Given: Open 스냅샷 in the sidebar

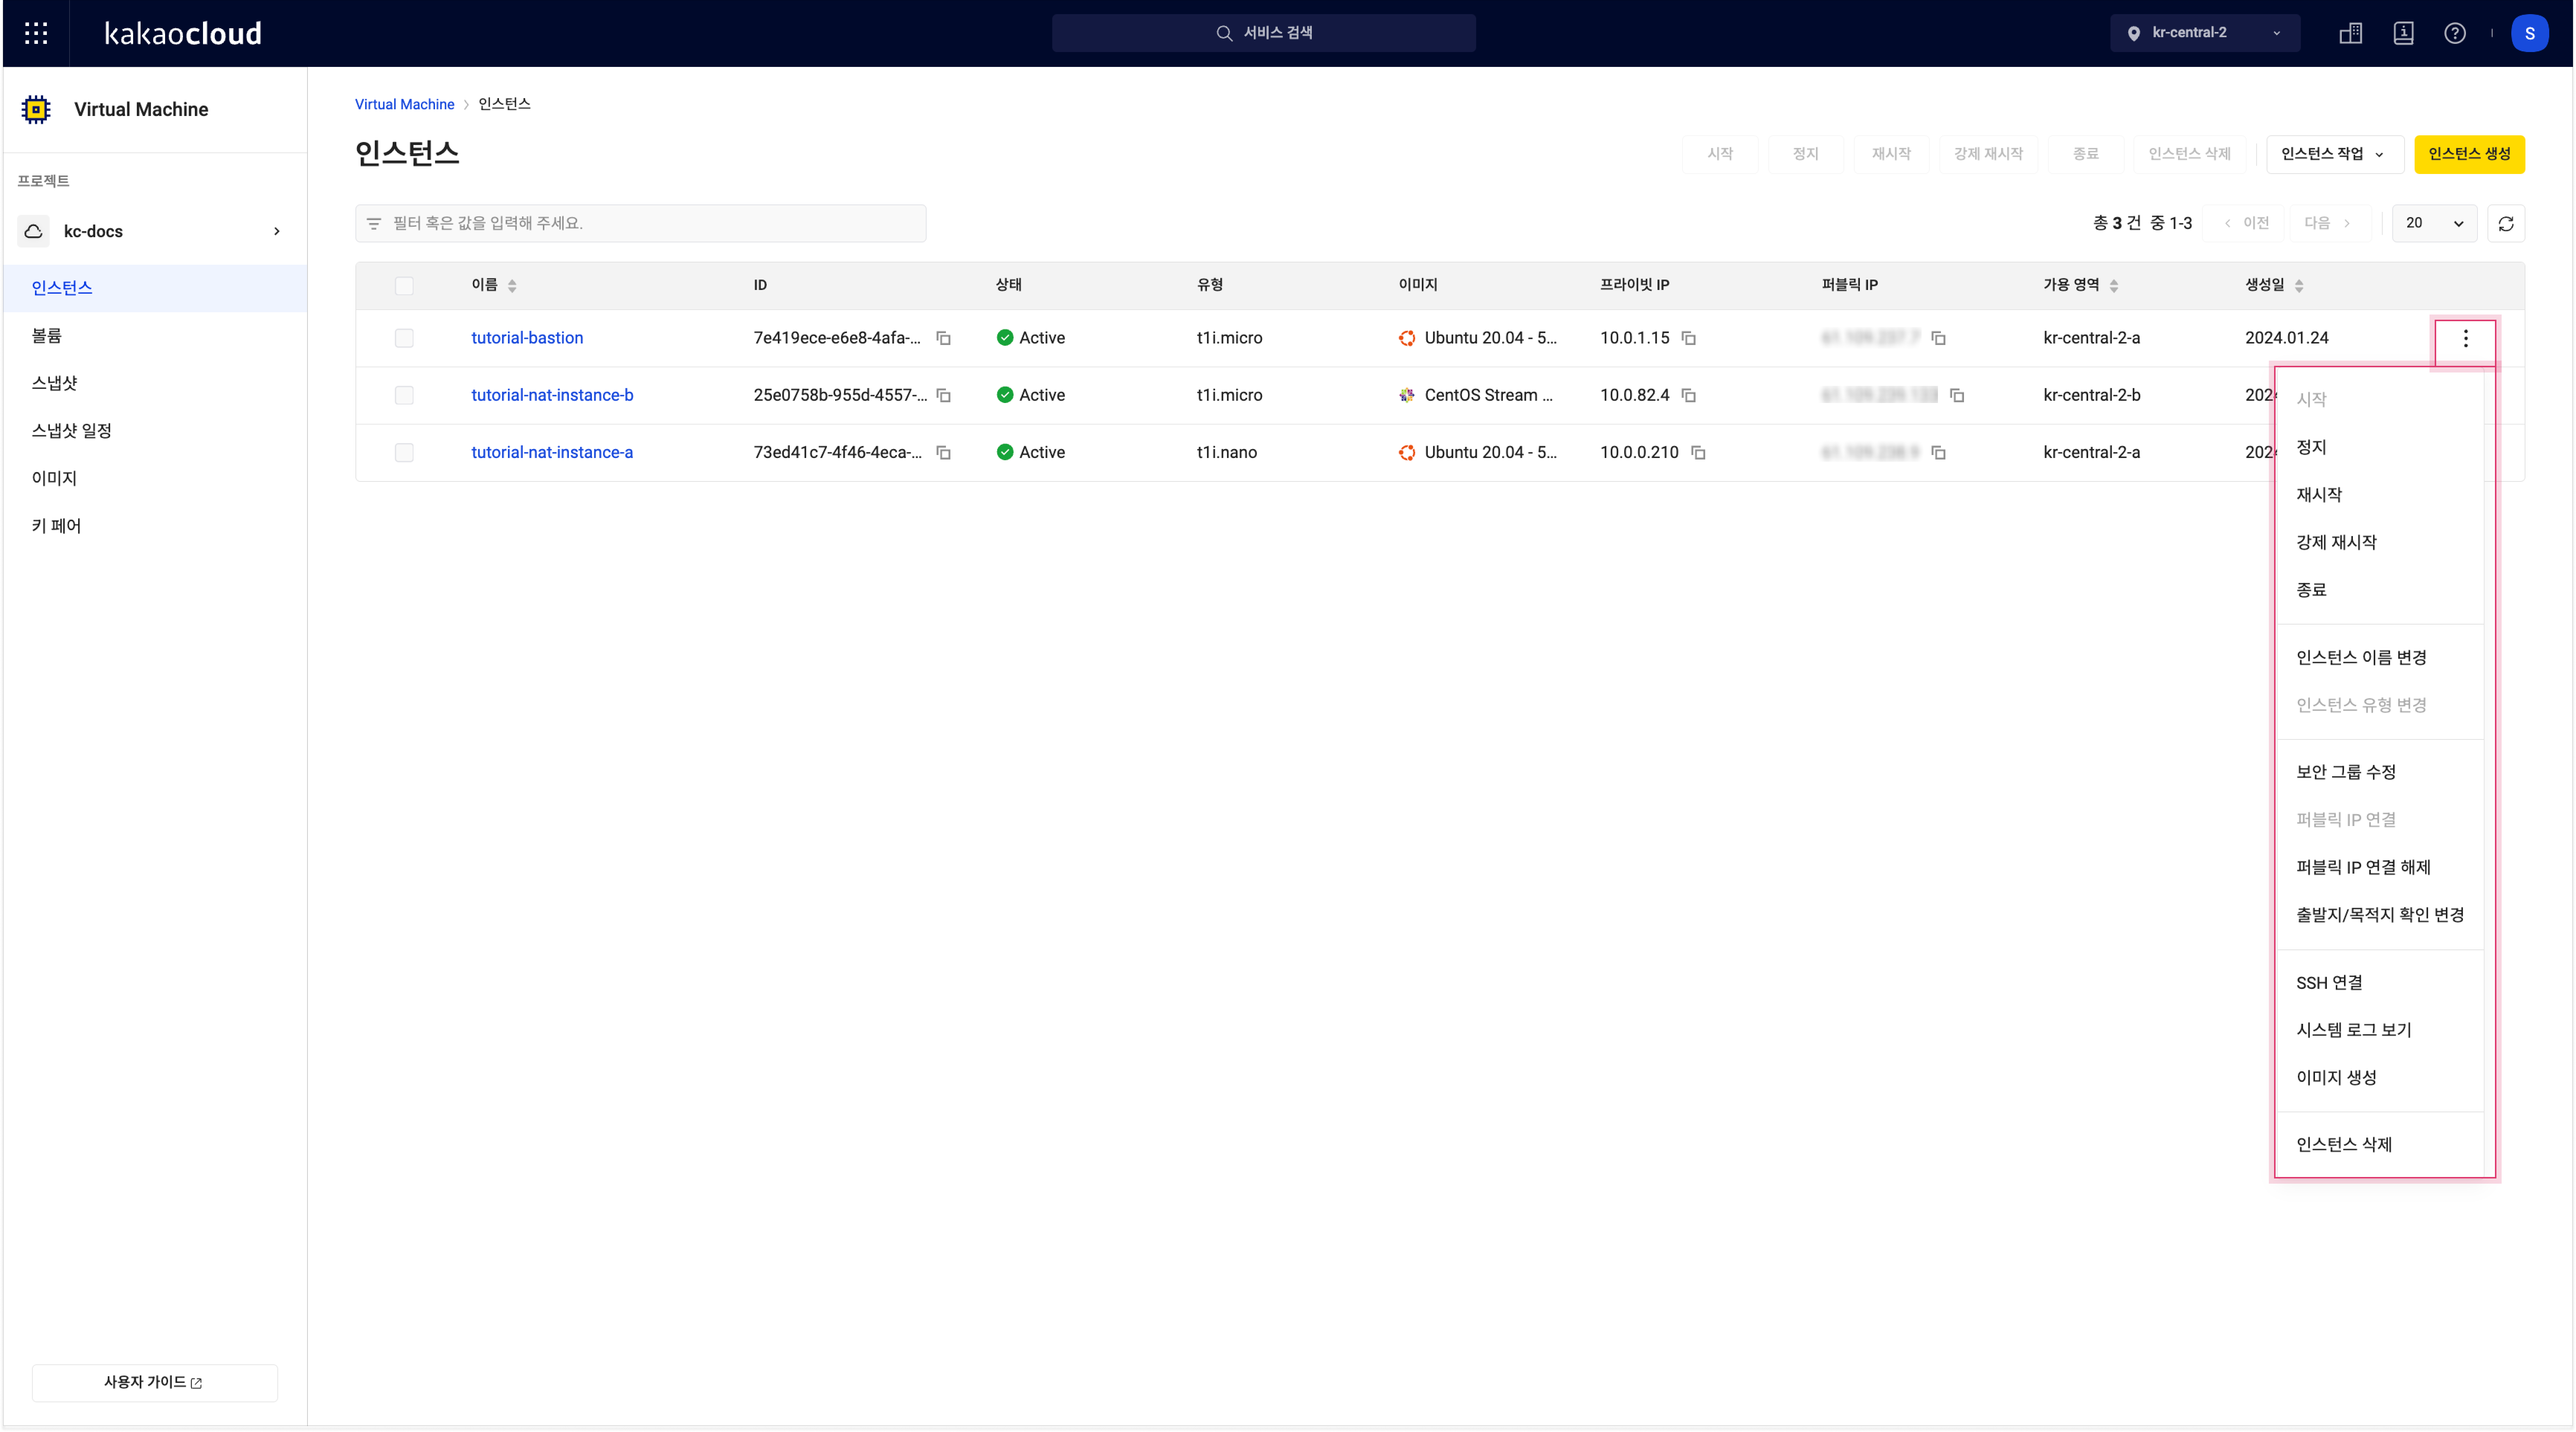Looking at the screenshot, I should coord(155,383).
